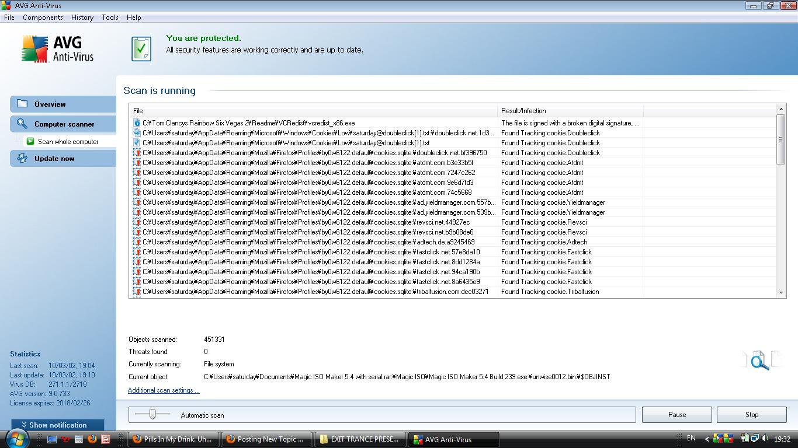Image resolution: width=798 pixels, height=448 pixels.
Task: Click Show Desktop quick launch icon
Action: (x=52, y=439)
